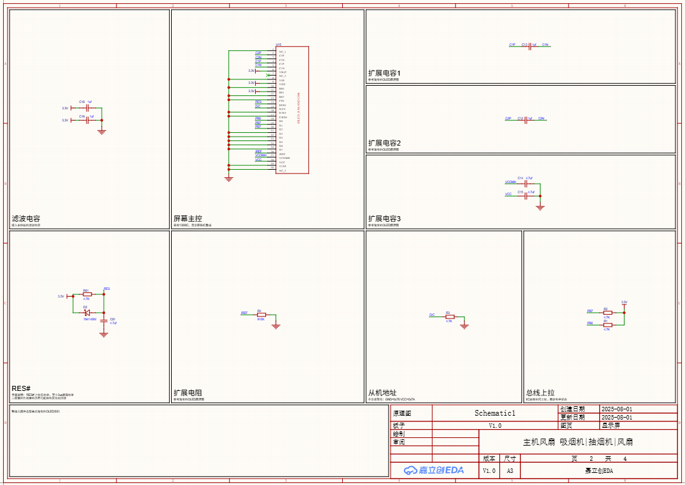This screenshot has width=685, height=485.
Task: Click the Schematic1 name in the title block
Action: click(x=495, y=413)
